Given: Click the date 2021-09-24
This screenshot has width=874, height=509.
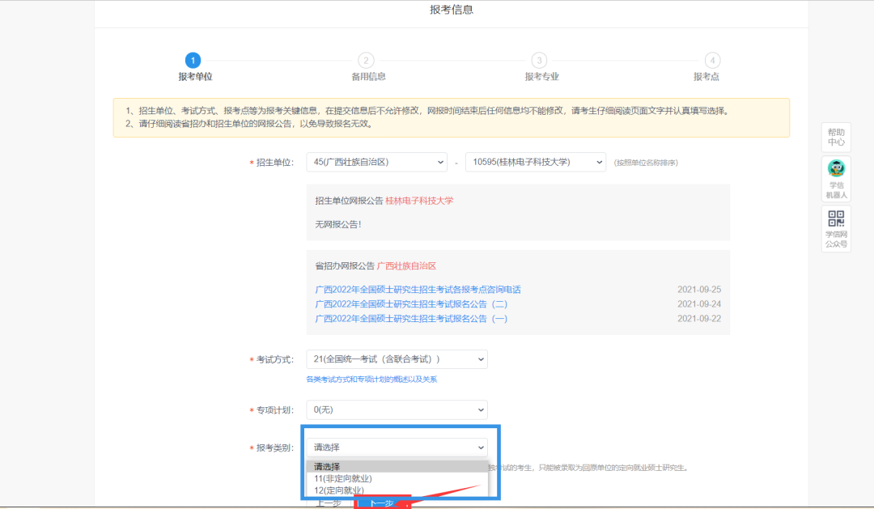Looking at the screenshot, I should pos(699,303).
